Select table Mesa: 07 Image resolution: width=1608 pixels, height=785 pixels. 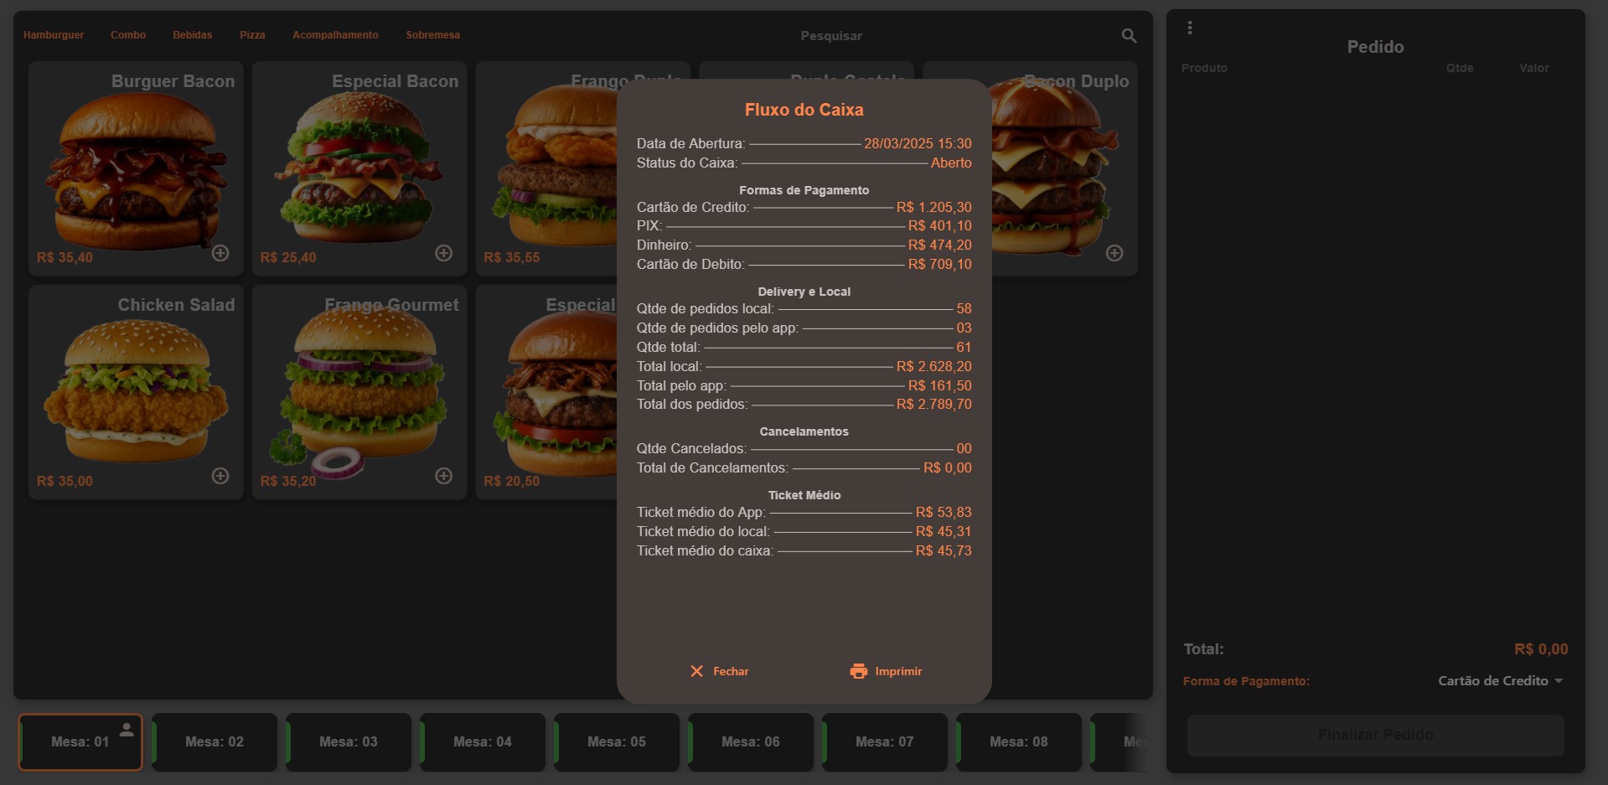click(x=885, y=741)
